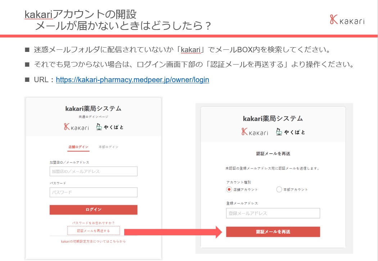Screen dimensions: 378x261
Task: Click the 認証メールを再送 heading in right panel
Action: tap(273, 154)
